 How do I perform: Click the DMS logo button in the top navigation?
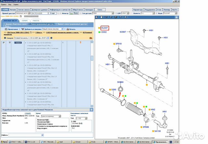pos(5,10)
